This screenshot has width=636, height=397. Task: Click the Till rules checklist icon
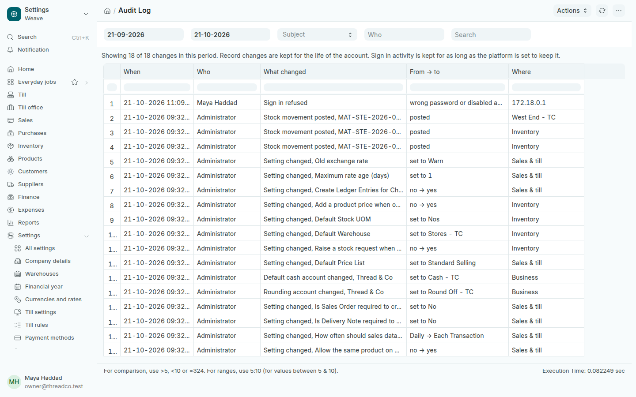[x=18, y=325]
